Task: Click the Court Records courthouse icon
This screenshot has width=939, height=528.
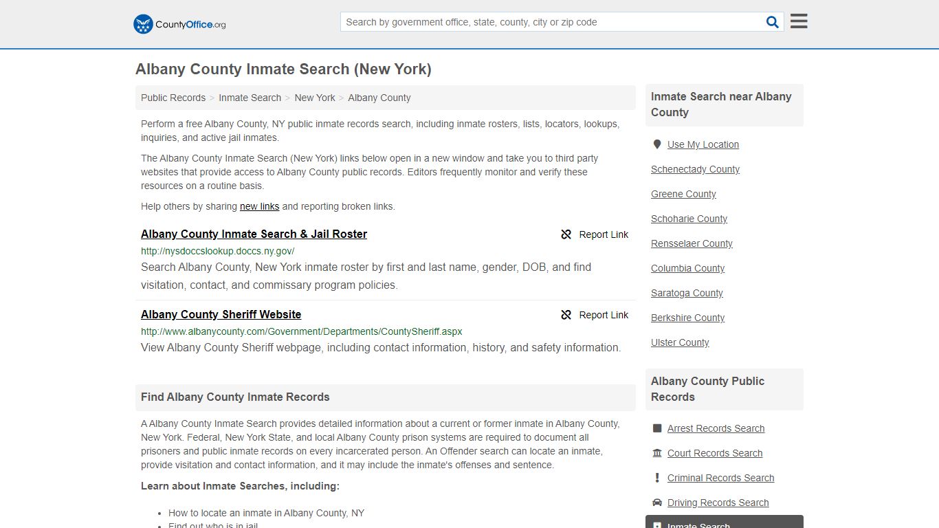Action: coord(657,453)
